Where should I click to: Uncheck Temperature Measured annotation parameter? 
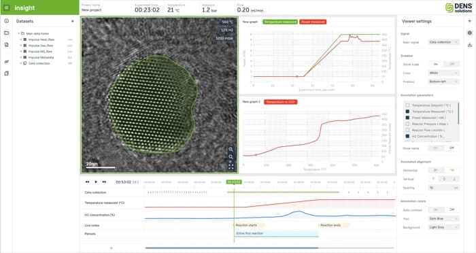click(407, 112)
